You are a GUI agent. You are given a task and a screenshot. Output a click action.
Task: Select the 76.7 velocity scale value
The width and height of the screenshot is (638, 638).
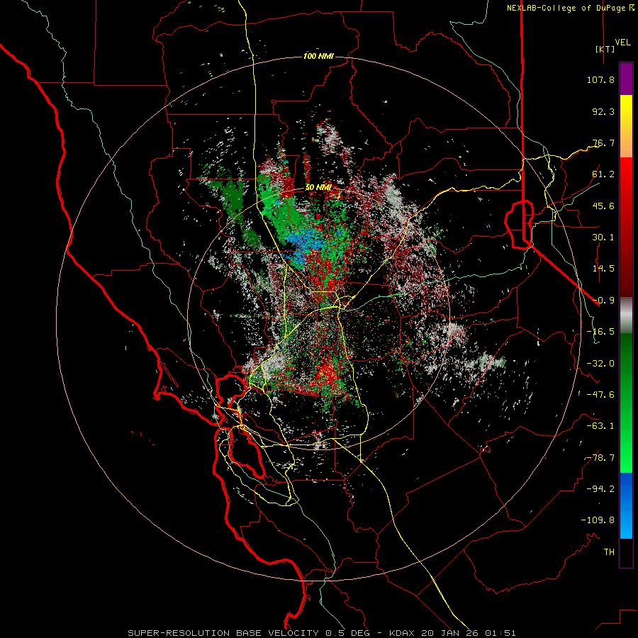point(603,142)
